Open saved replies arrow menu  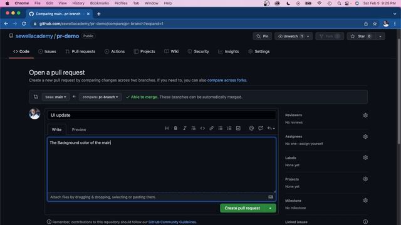271,128
